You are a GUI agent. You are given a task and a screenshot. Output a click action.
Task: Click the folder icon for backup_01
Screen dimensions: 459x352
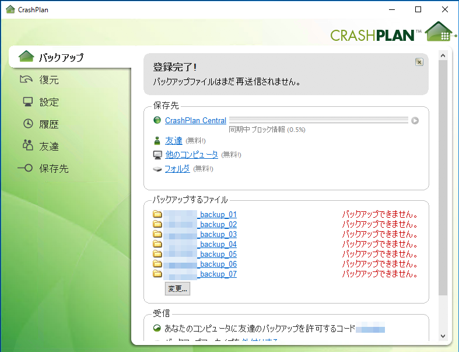[157, 214]
